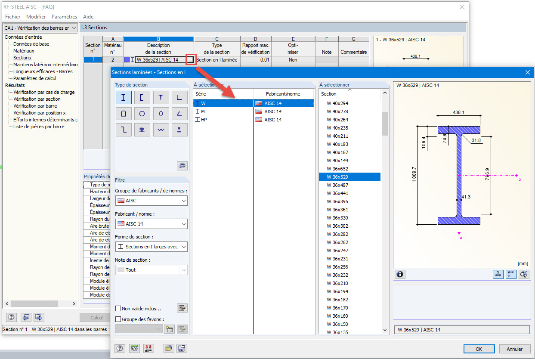535x359 pixels.
Task: Choose the T-section type icon
Action: 161,97
